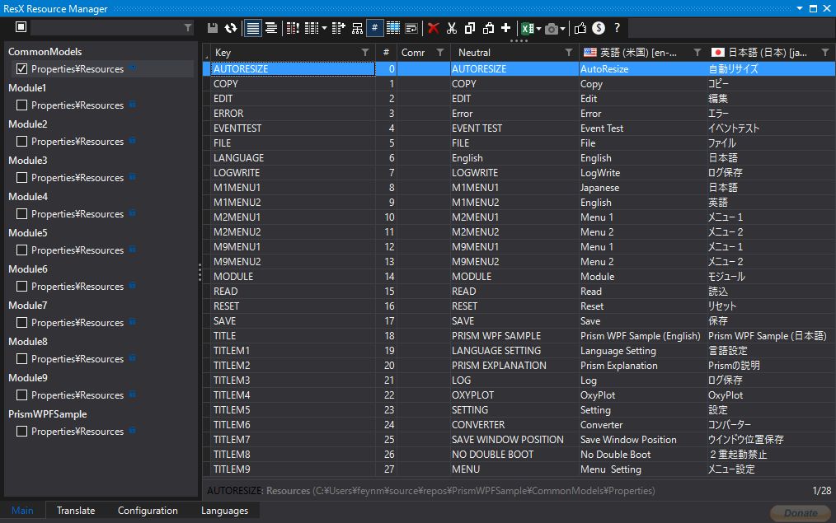Click the 'No Double Boot' English cell
Viewport: 836px width, 523px height.
coord(642,455)
